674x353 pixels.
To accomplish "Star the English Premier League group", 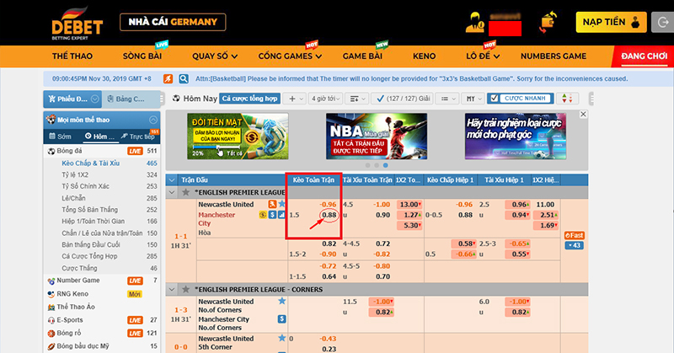I will pos(185,192).
